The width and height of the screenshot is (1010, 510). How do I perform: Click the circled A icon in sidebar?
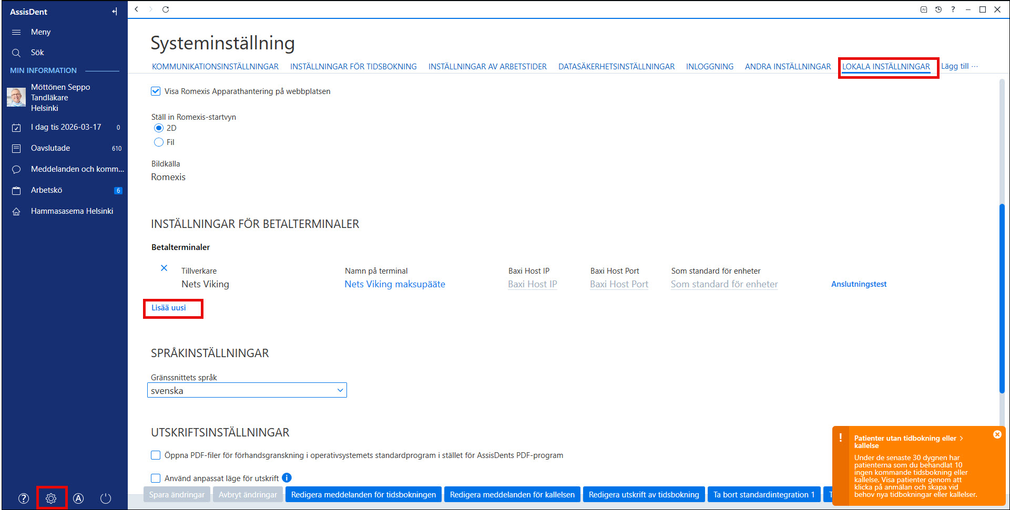[x=78, y=498]
